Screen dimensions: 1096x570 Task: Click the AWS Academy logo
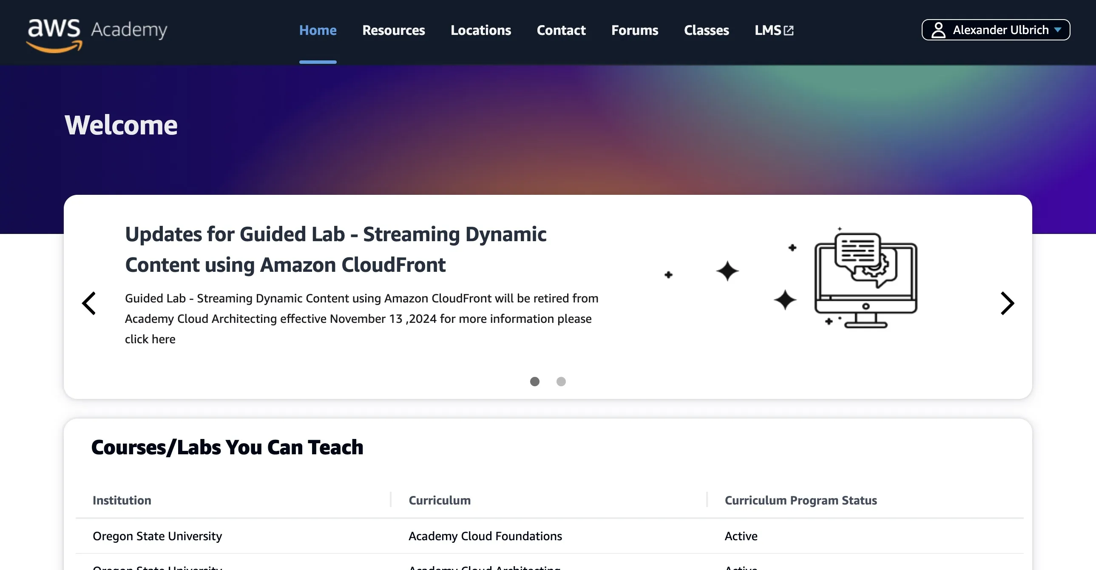pyautogui.click(x=97, y=34)
